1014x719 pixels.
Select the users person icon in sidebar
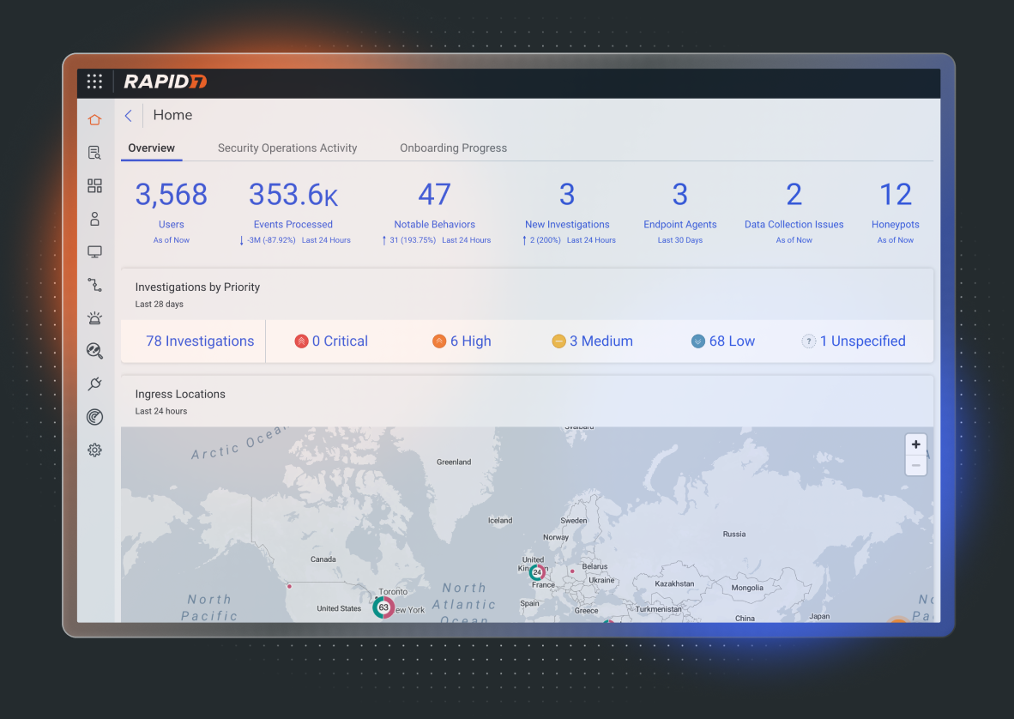94,219
